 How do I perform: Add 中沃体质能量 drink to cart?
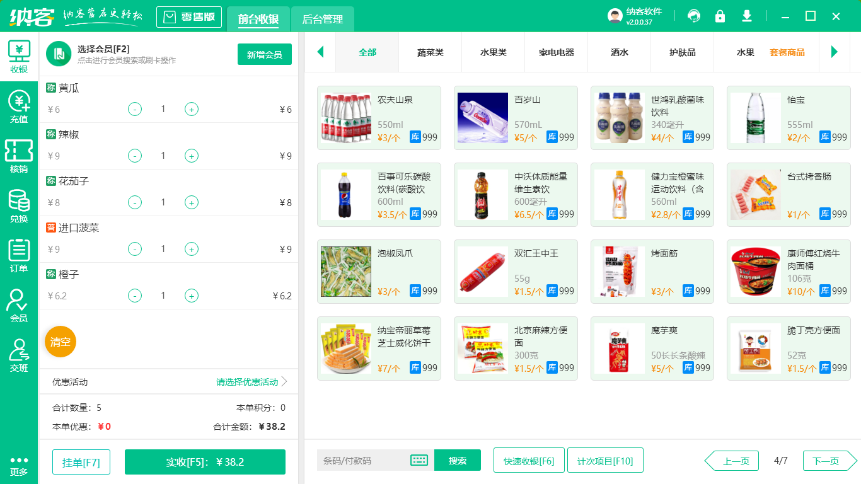(x=516, y=195)
